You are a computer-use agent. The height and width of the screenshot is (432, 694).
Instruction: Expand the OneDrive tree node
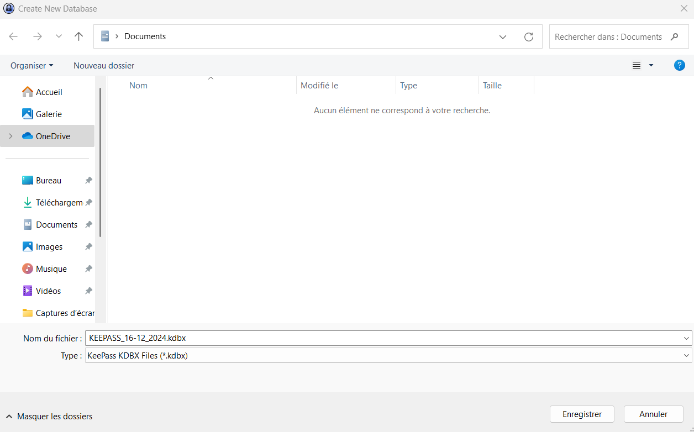10,136
